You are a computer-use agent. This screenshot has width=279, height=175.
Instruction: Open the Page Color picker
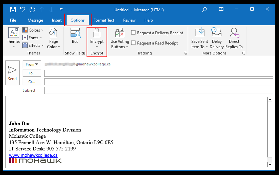[x=54, y=39]
